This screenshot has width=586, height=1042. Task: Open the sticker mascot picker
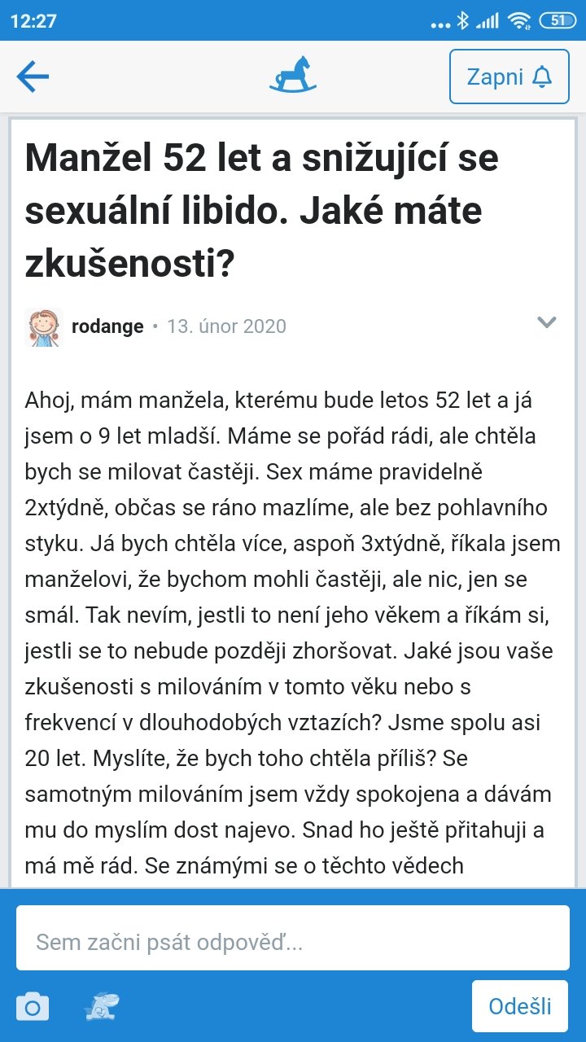click(x=102, y=1006)
